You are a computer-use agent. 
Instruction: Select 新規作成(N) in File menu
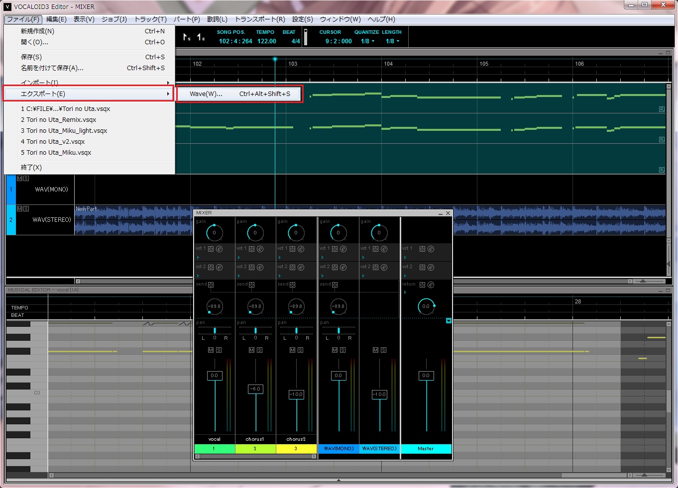tap(90, 31)
